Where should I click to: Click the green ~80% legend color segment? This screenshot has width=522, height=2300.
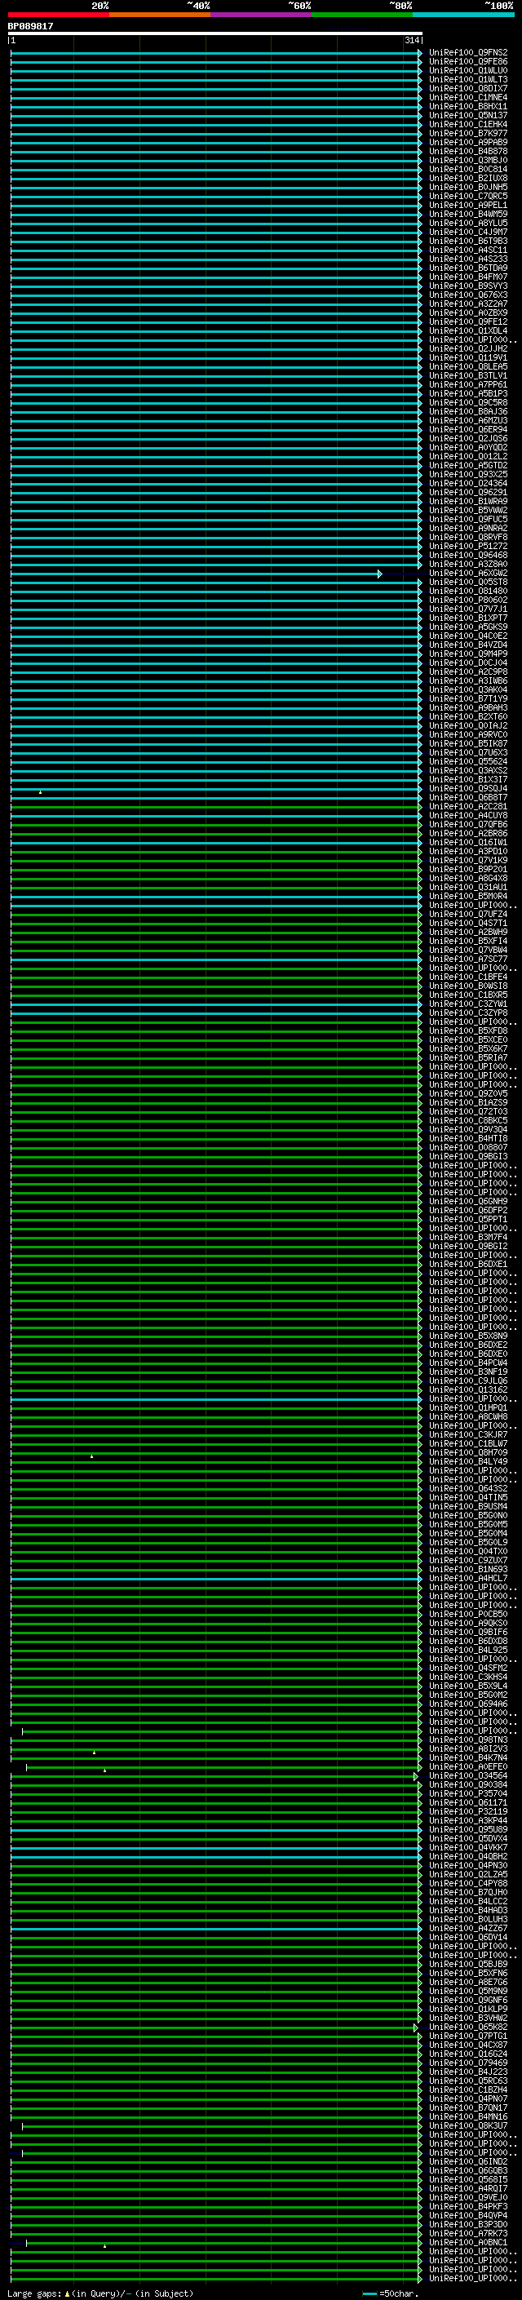click(x=362, y=15)
